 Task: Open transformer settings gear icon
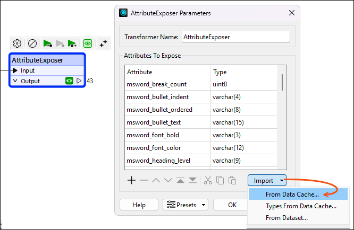[x=17, y=43]
